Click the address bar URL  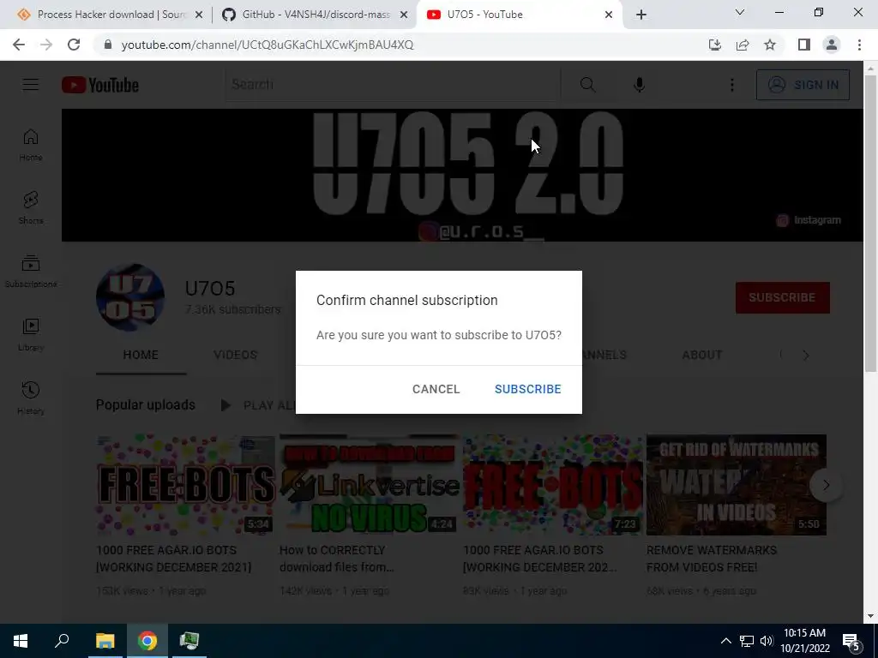pyautogui.click(x=268, y=45)
